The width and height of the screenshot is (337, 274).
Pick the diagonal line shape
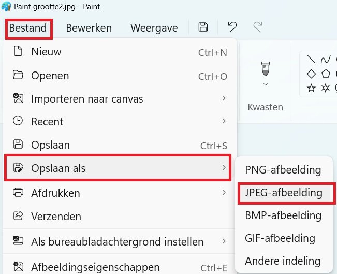point(311,59)
